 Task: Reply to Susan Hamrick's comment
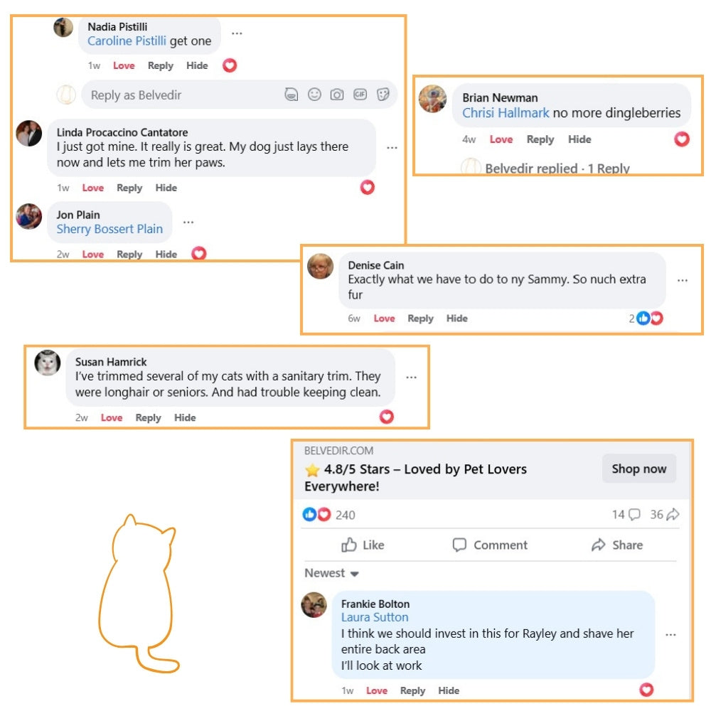(x=148, y=417)
